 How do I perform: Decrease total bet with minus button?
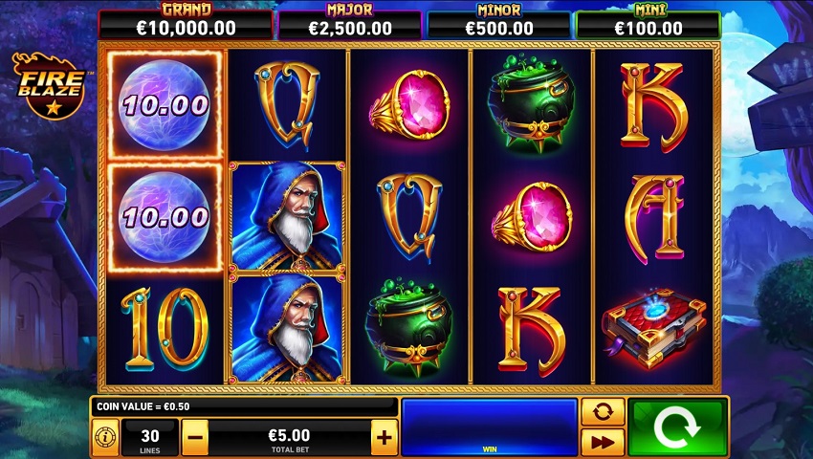click(x=195, y=437)
